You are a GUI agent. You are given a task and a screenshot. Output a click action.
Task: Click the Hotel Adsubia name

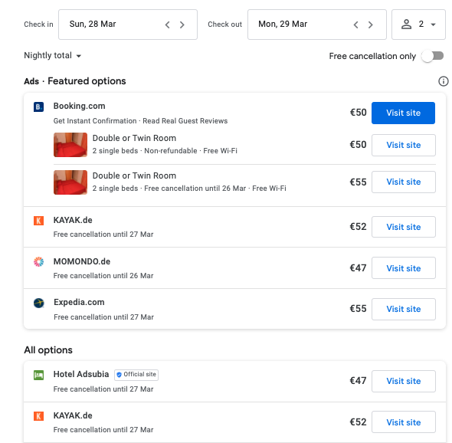pyautogui.click(x=81, y=374)
